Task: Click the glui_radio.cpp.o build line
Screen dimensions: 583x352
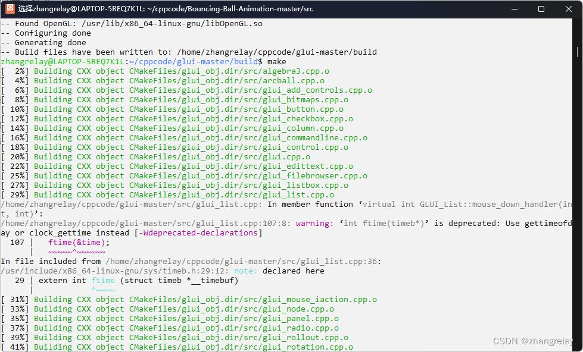Action: point(170,328)
